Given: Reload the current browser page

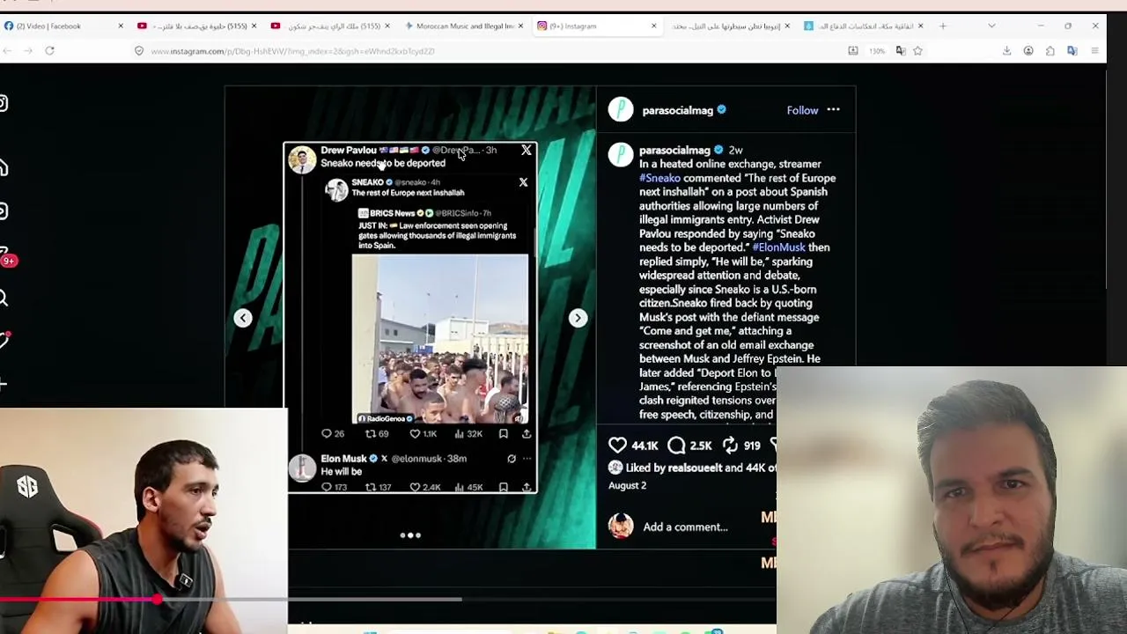Looking at the screenshot, I should point(49,51).
